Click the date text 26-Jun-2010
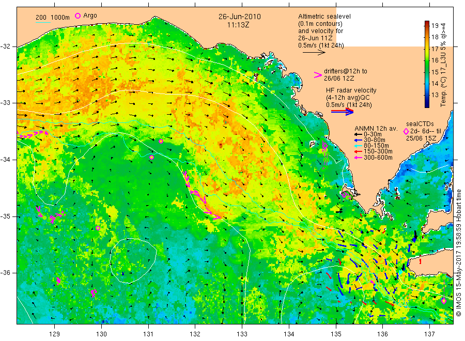The image size is (465, 341). [240, 17]
